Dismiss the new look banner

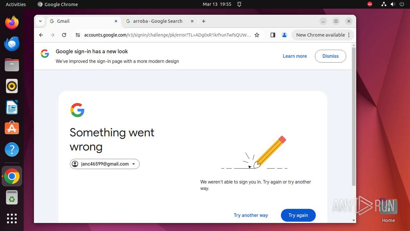[x=330, y=56]
